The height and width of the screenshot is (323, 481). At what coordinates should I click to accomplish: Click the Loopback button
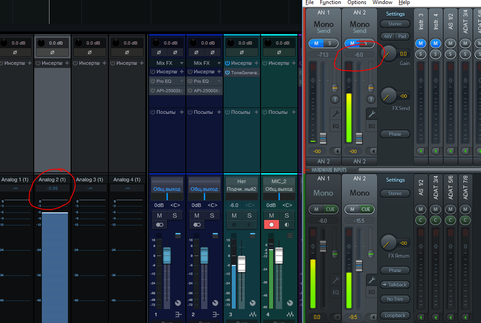coord(395,315)
